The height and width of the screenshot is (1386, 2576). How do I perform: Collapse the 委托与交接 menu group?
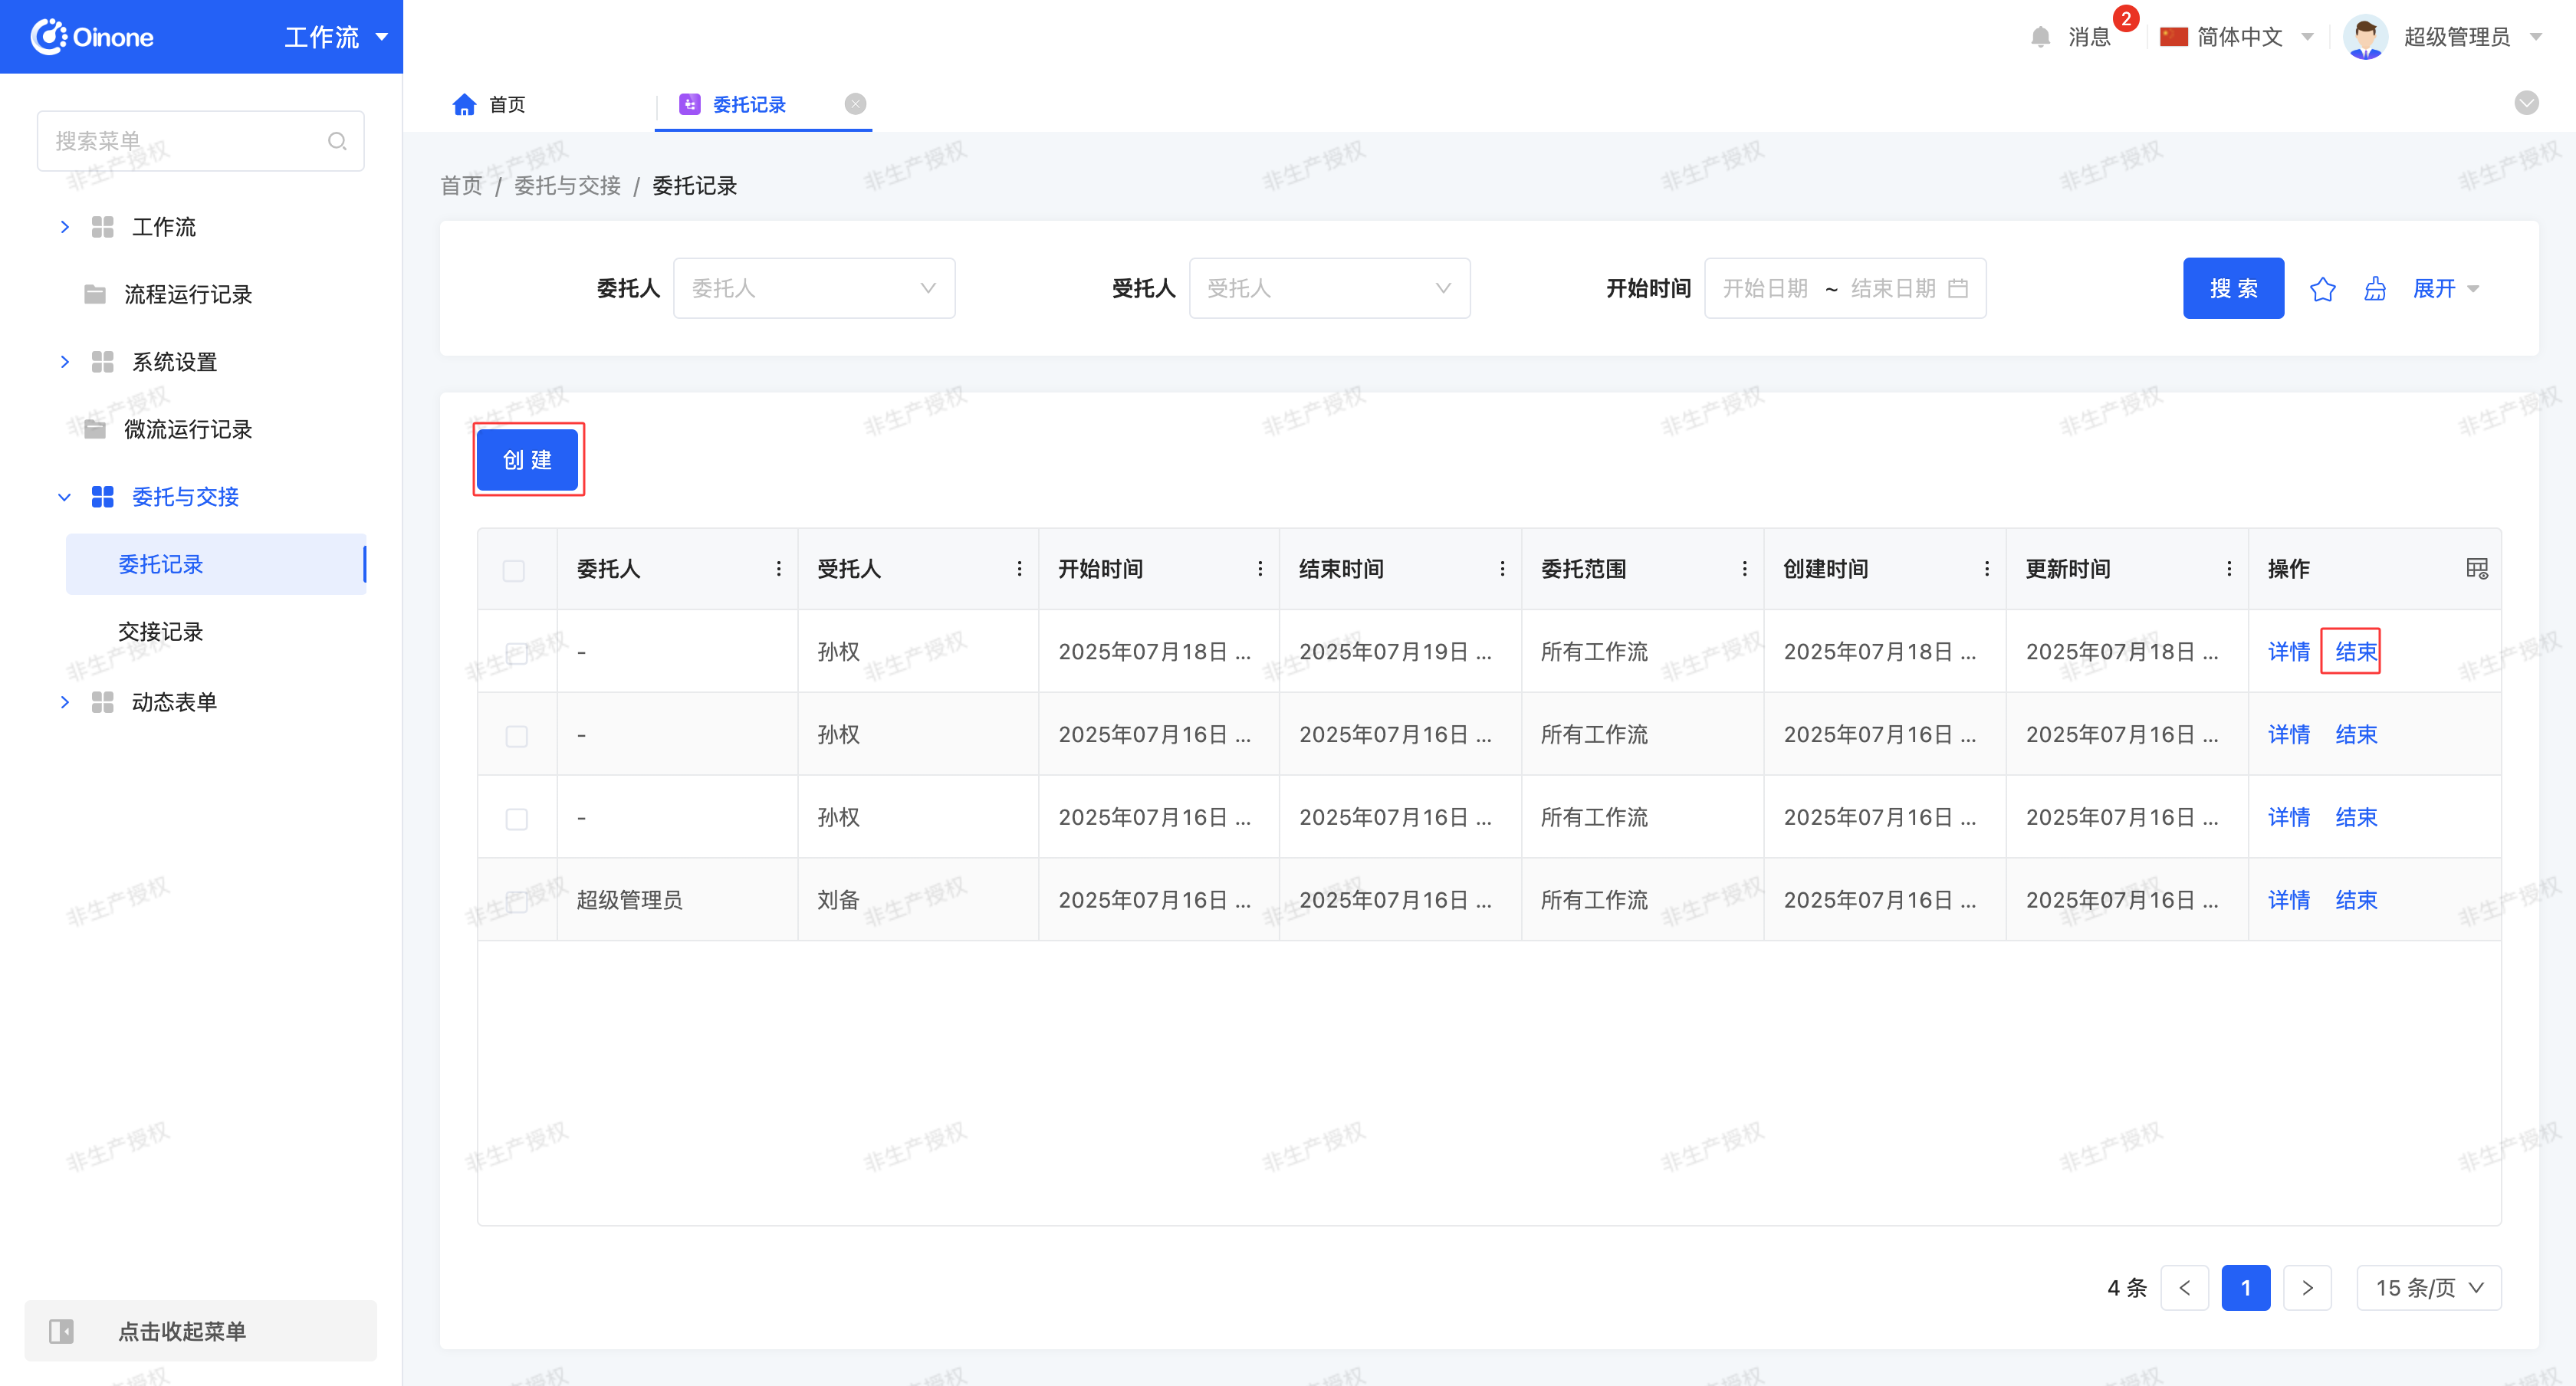(x=65, y=497)
